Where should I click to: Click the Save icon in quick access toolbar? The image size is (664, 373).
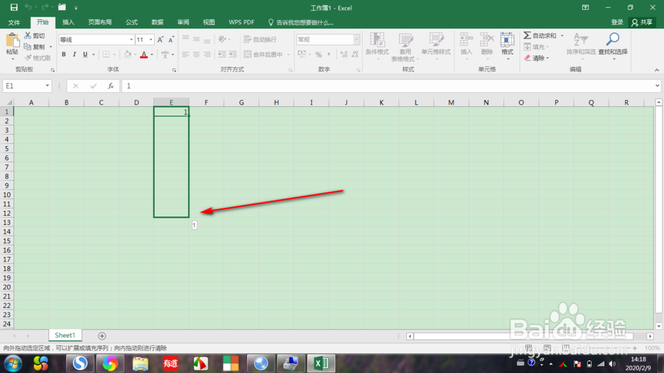(14, 7)
